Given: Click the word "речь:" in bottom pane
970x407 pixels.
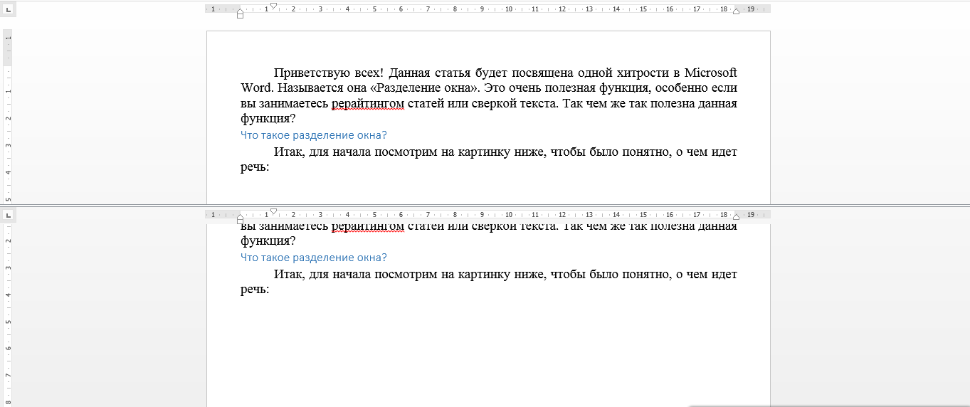Looking at the screenshot, I should click(255, 290).
